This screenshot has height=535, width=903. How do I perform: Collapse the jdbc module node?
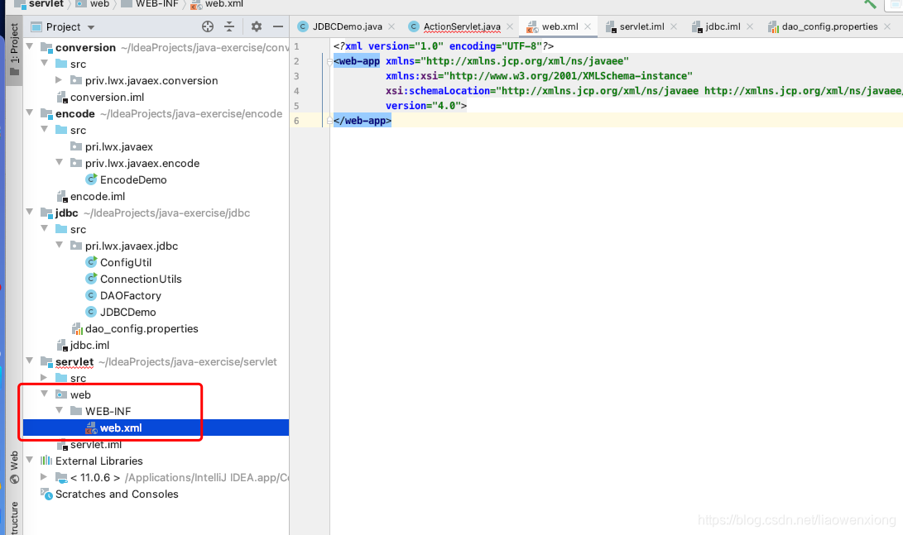pos(29,213)
